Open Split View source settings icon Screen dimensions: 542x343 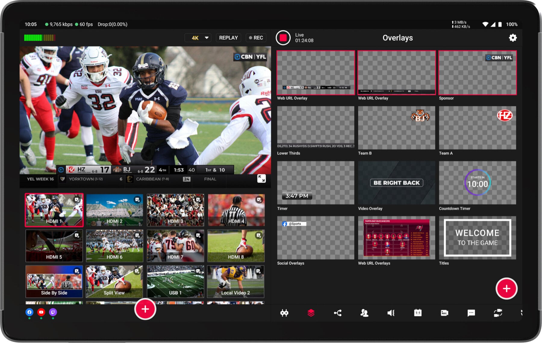[137, 271]
